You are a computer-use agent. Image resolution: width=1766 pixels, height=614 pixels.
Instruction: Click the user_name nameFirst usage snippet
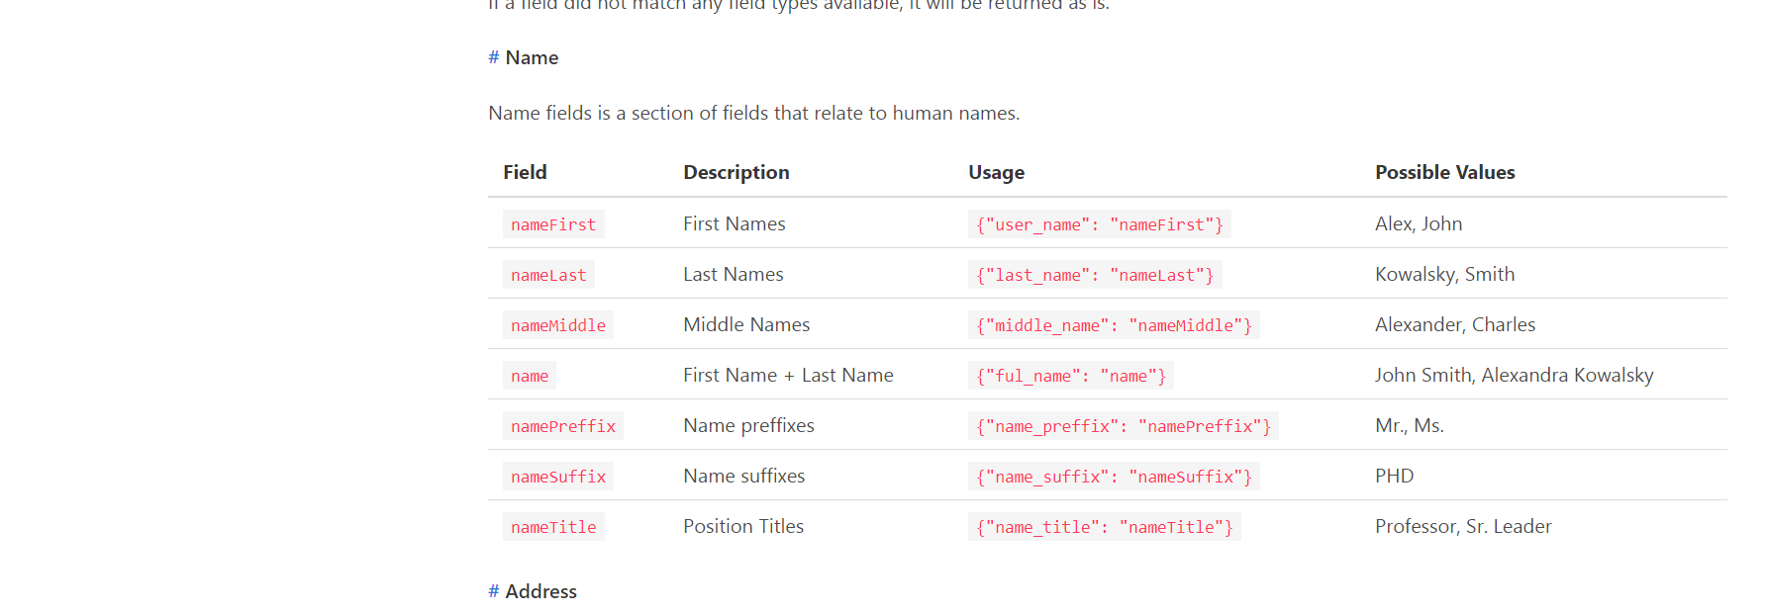1100,224
